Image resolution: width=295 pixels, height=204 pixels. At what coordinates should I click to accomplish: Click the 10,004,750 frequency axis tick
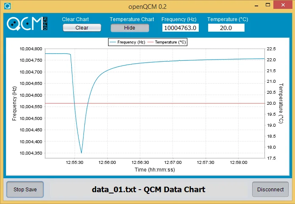coord(31,60)
